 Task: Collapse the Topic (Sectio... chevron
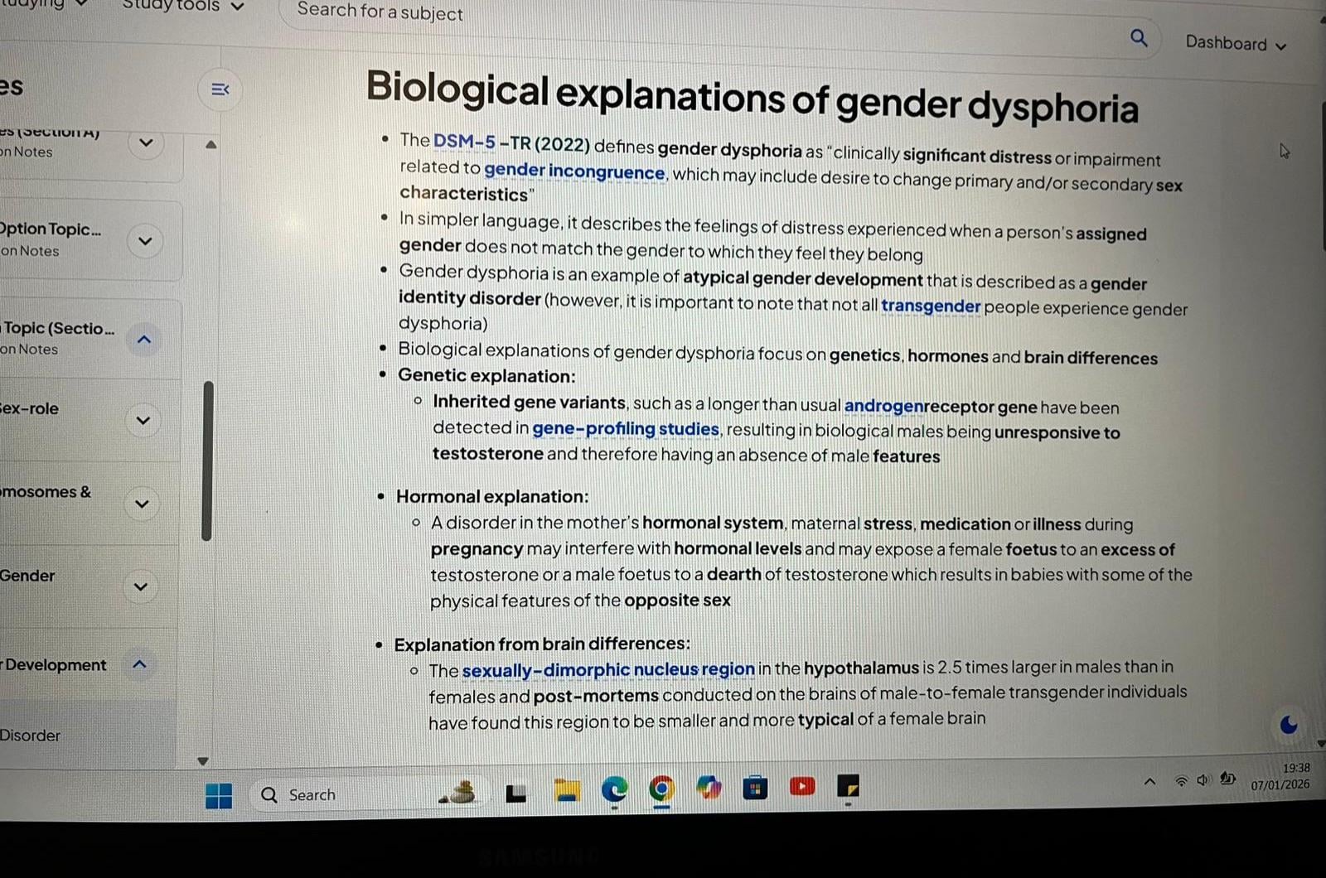click(x=143, y=339)
